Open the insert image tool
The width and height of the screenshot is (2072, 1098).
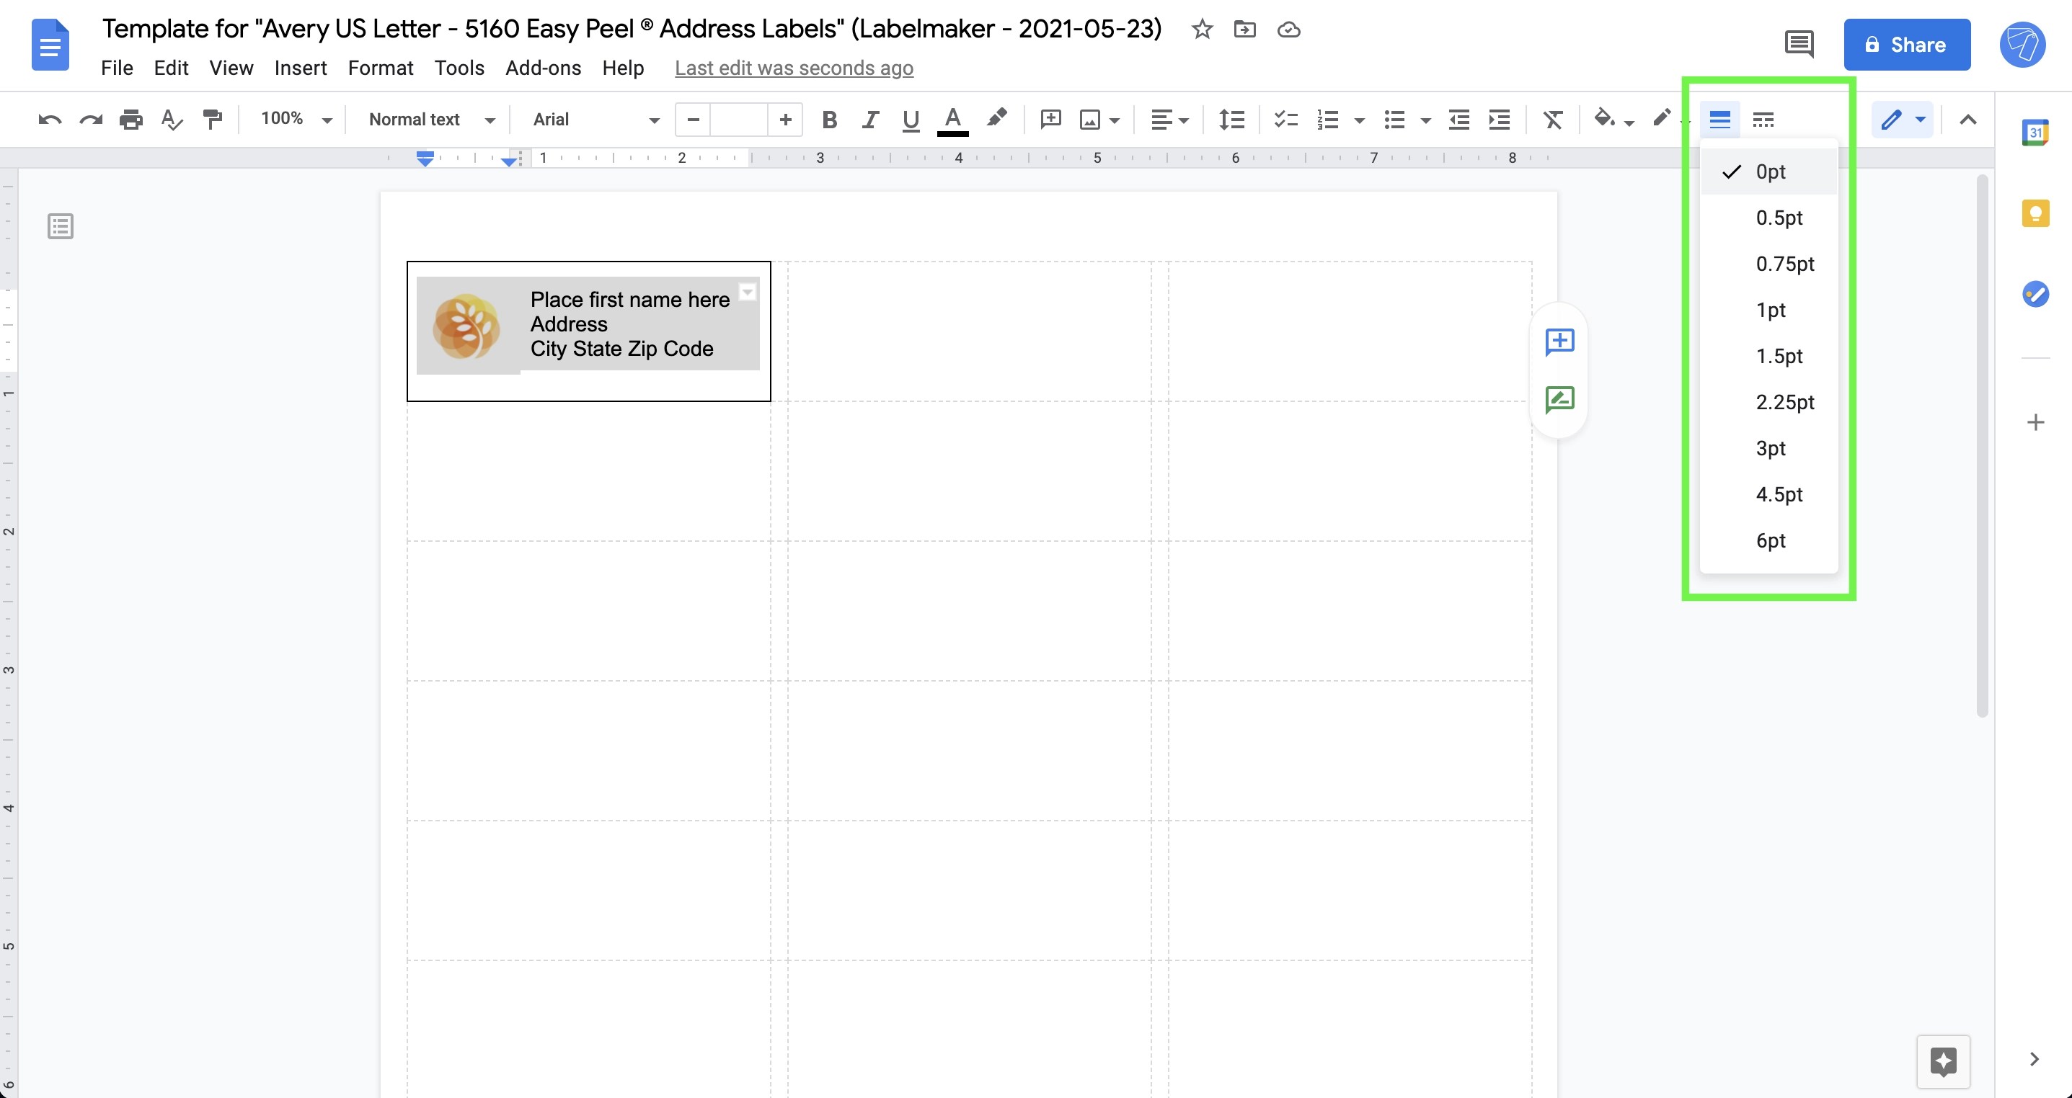(x=1091, y=119)
